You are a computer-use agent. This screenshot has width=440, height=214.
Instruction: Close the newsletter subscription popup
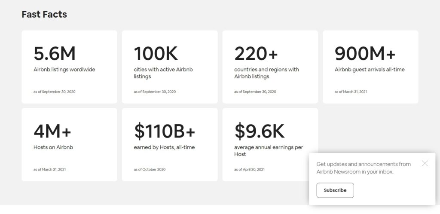click(425, 164)
